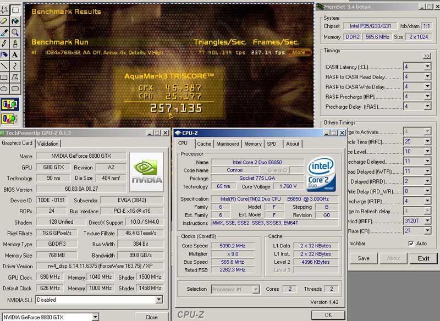Open the tWTR dropdown in MemSet

427,171
